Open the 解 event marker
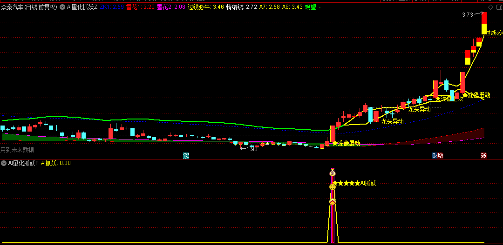This screenshot has height=245, width=503. pos(186,156)
